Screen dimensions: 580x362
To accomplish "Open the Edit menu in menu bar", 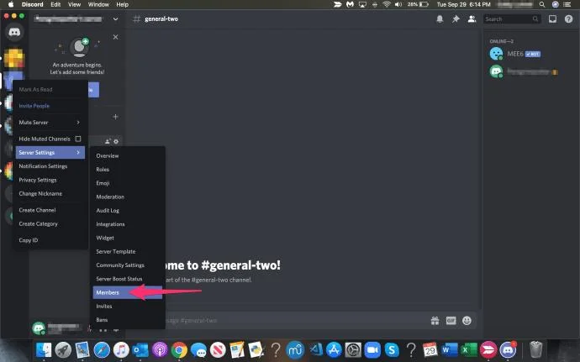I will (55, 4).
